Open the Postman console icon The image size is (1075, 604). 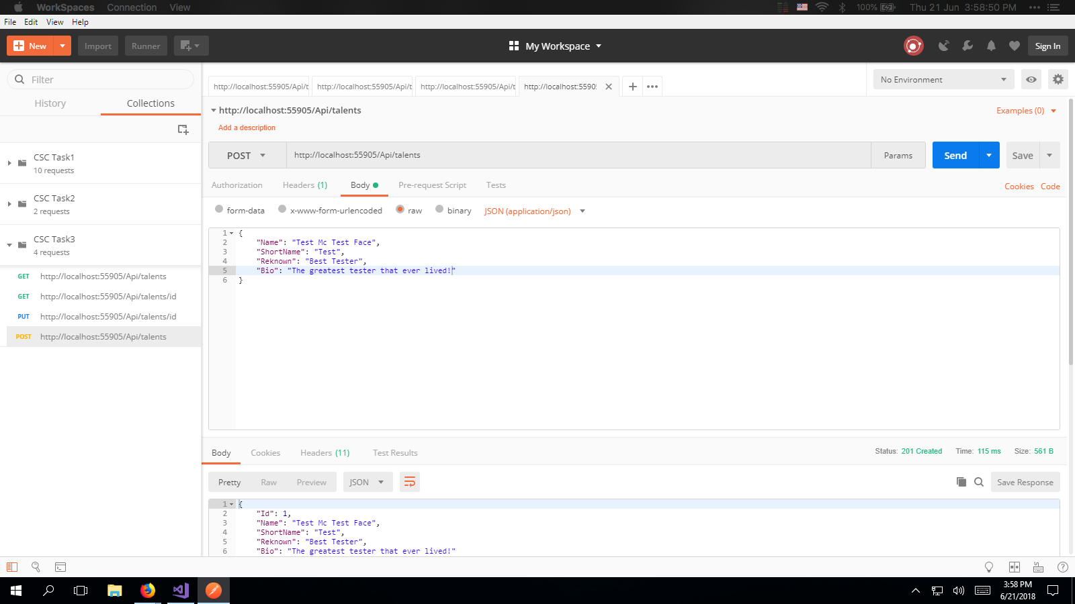point(60,567)
